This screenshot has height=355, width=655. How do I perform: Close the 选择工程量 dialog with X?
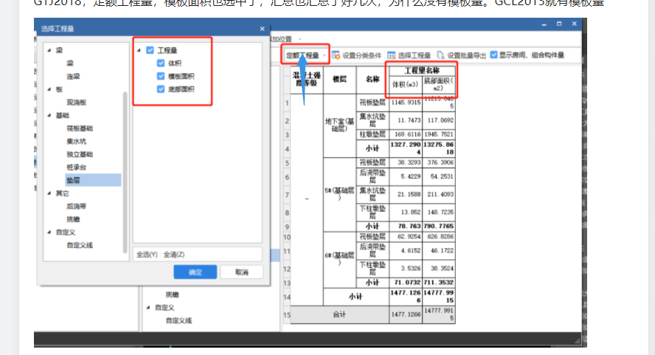click(263, 29)
